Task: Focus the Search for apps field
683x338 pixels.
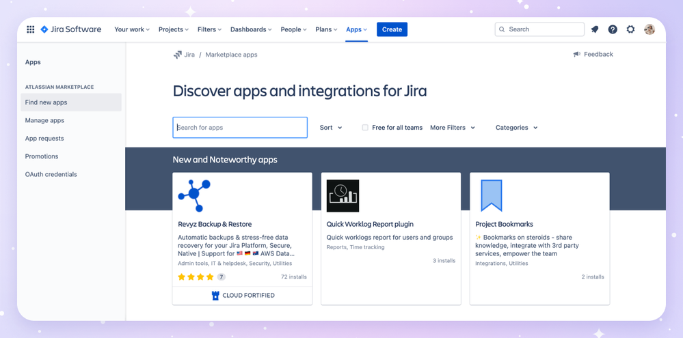Action: pos(240,128)
